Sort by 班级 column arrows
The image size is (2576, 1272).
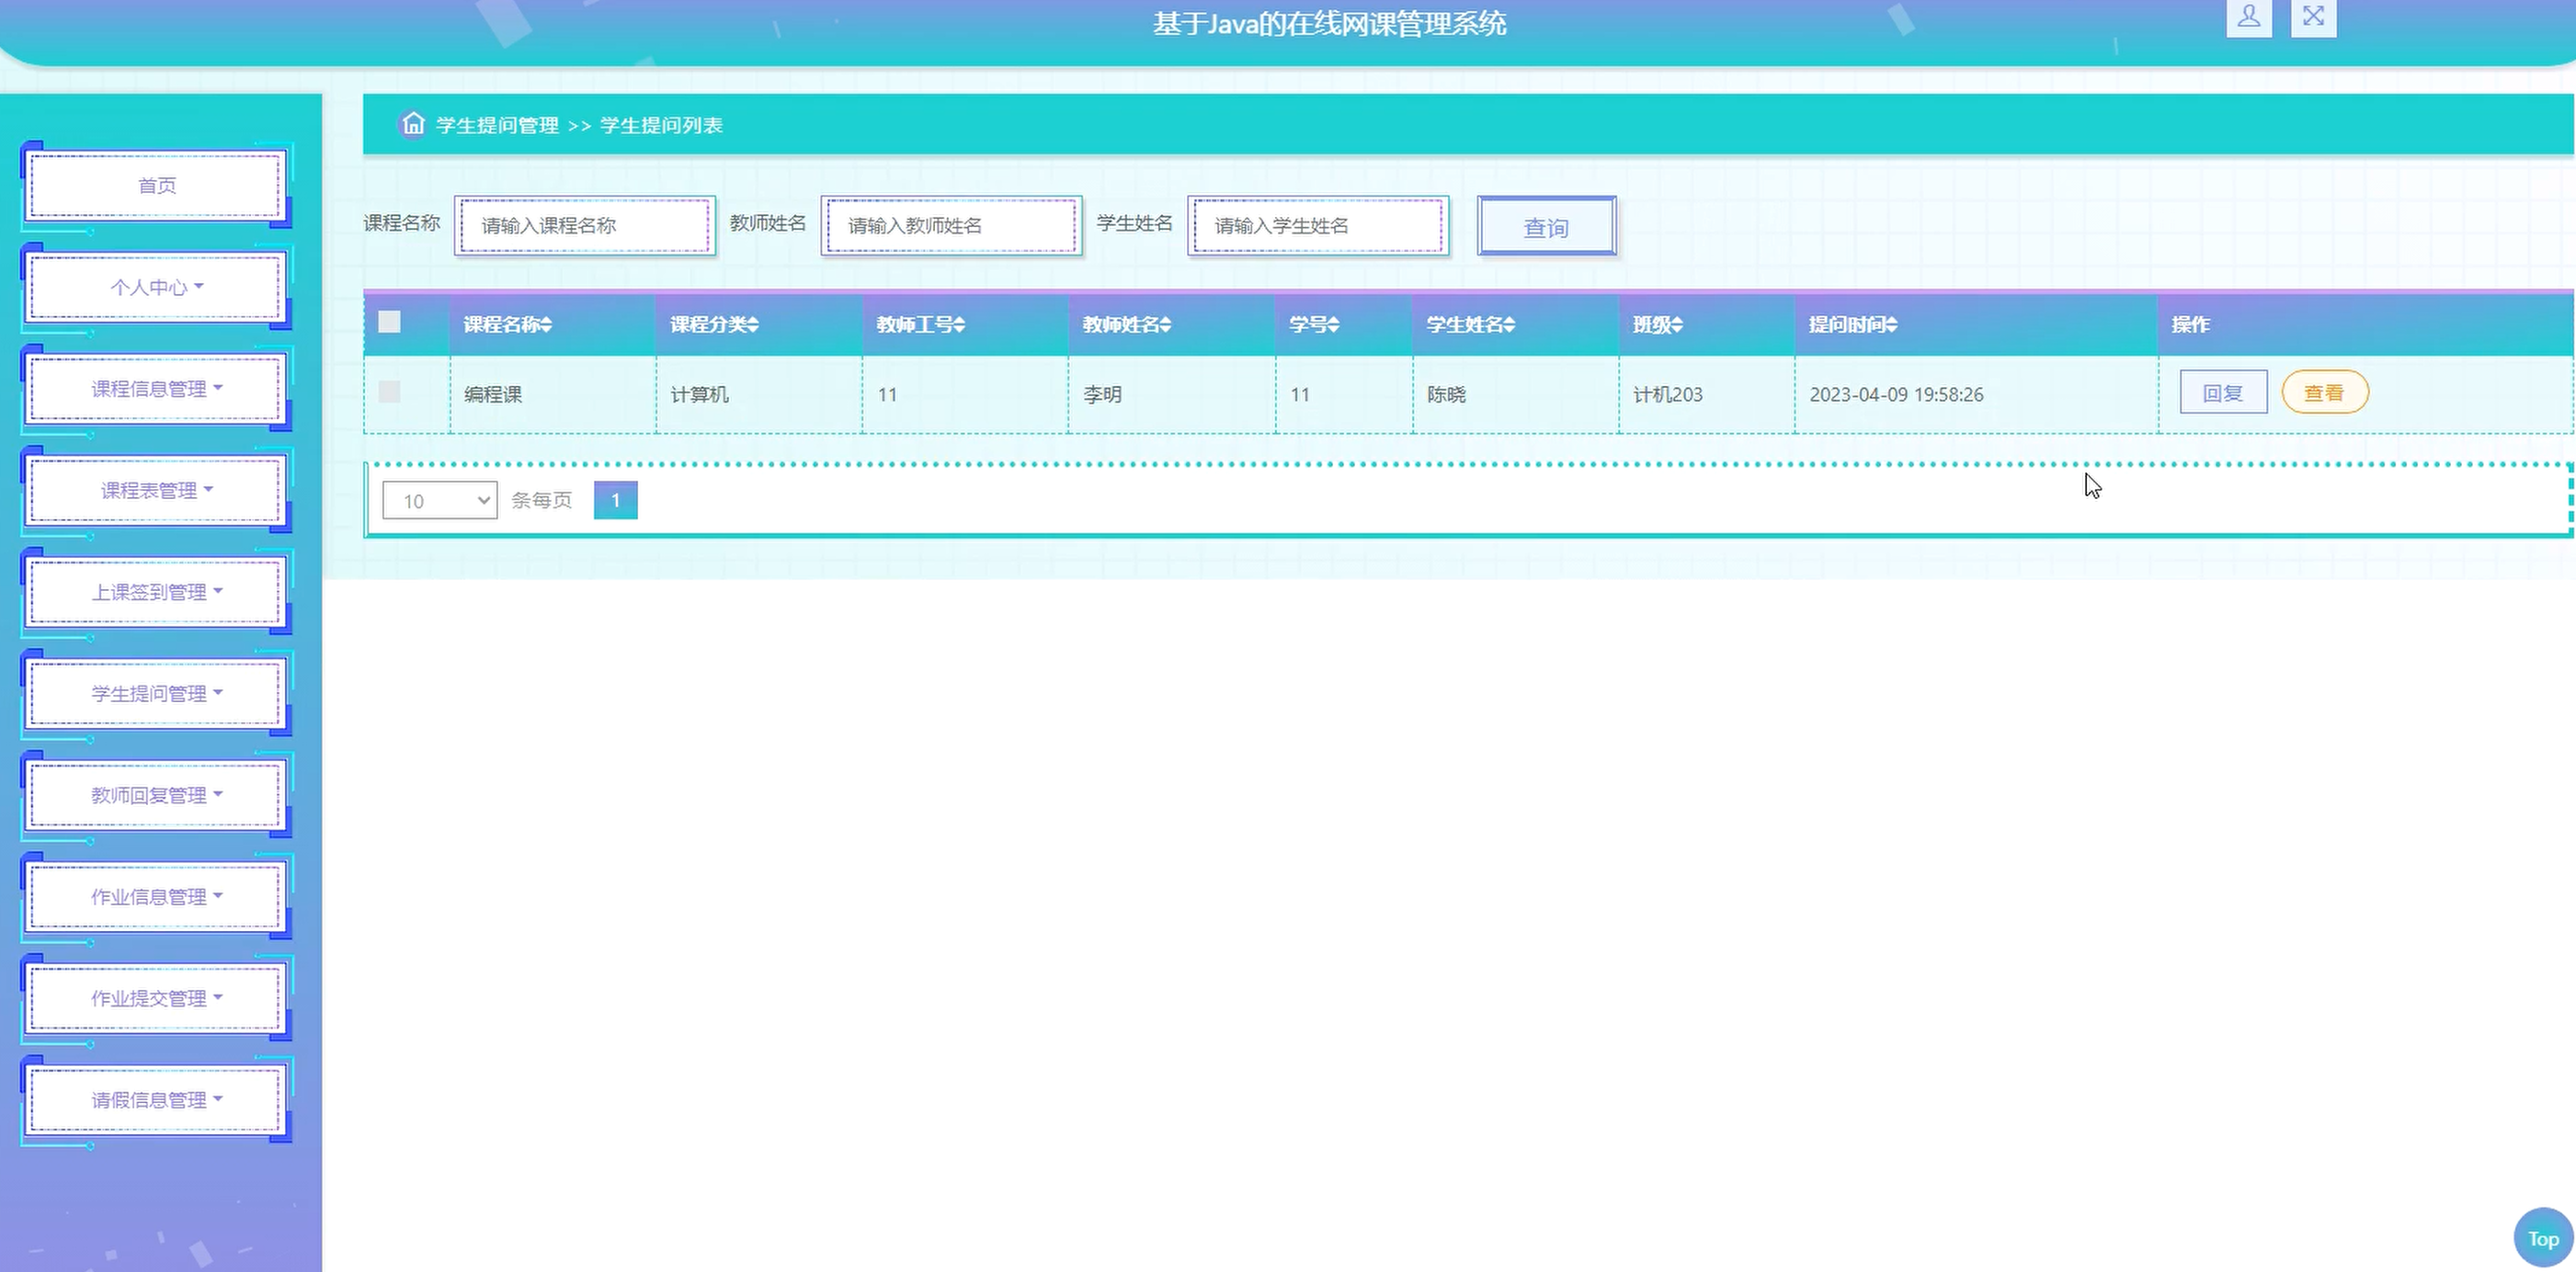(1677, 324)
